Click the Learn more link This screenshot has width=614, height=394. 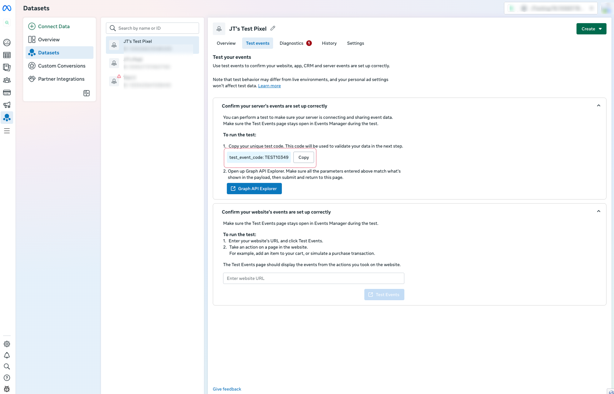pyautogui.click(x=269, y=86)
